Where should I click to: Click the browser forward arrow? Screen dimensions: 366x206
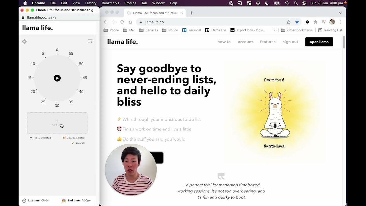tap(114, 22)
